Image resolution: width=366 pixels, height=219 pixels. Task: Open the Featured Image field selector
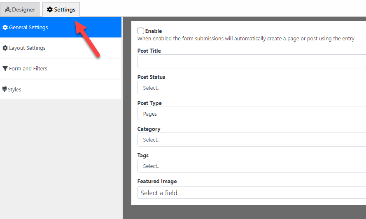coord(252,193)
